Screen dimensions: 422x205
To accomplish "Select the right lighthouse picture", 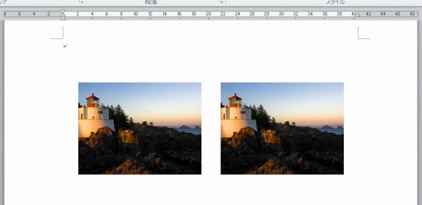I will tap(282, 128).
